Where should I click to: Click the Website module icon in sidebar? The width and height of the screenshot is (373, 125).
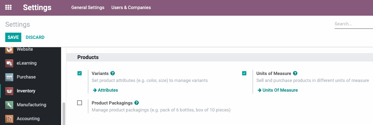point(9,50)
